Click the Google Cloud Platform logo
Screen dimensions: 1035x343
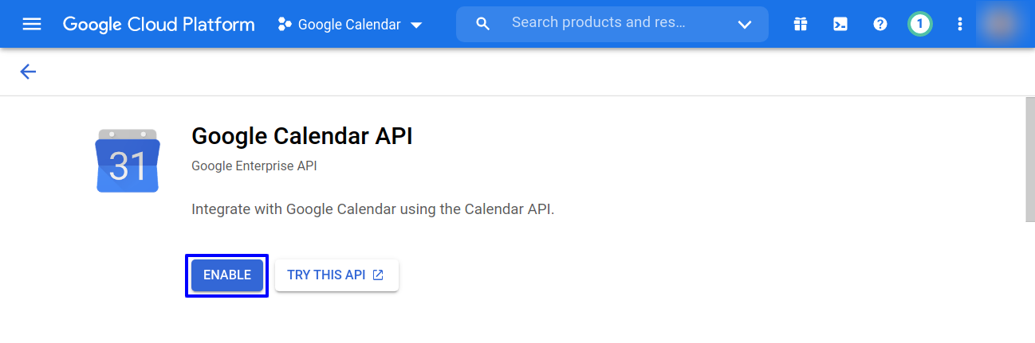point(159,24)
